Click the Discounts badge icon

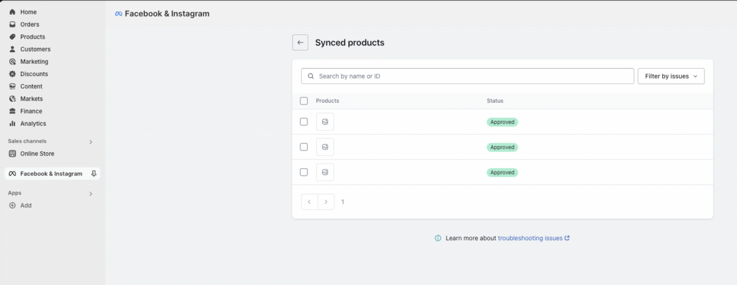click(x=12, y=74)
